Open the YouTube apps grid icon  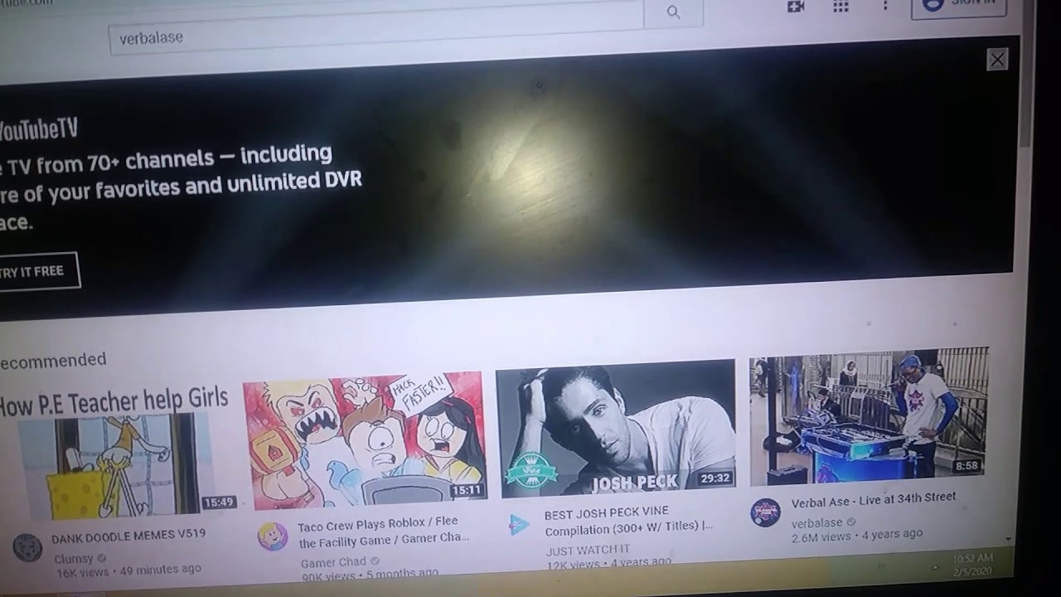tap(841, 5)
